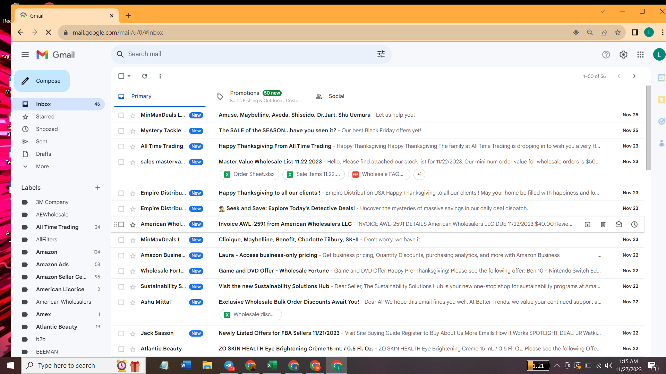Open the Amazon Seller Central label

tap(61, 277)
